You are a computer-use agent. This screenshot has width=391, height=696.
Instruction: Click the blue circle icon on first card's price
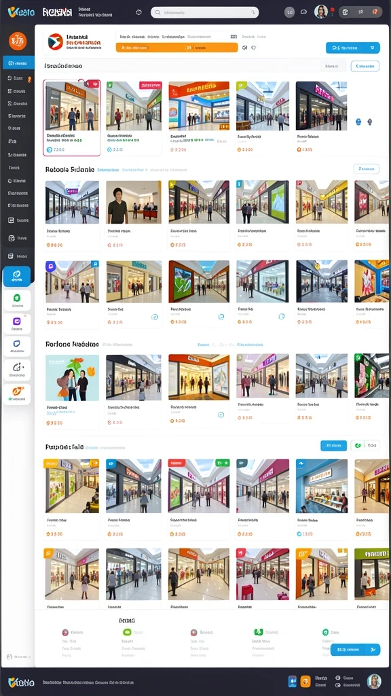coord(49,150)
